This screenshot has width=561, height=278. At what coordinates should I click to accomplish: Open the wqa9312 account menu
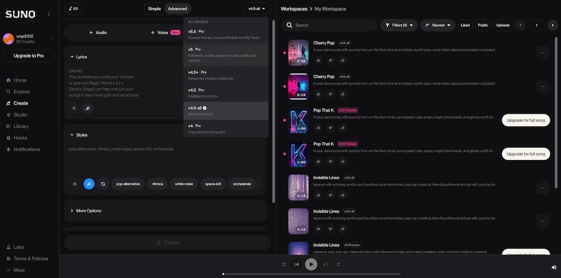tap(28, 39)
